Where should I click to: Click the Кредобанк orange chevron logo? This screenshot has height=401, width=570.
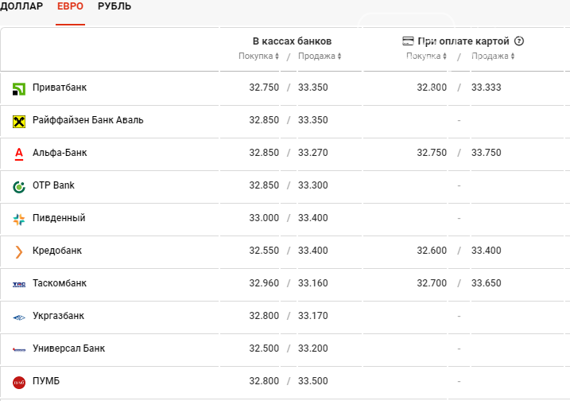point(19,251)
